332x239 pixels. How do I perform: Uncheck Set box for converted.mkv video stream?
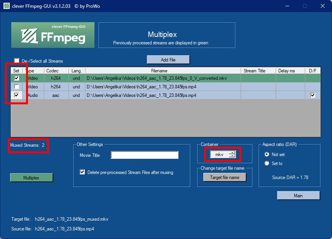click(16, 78)
